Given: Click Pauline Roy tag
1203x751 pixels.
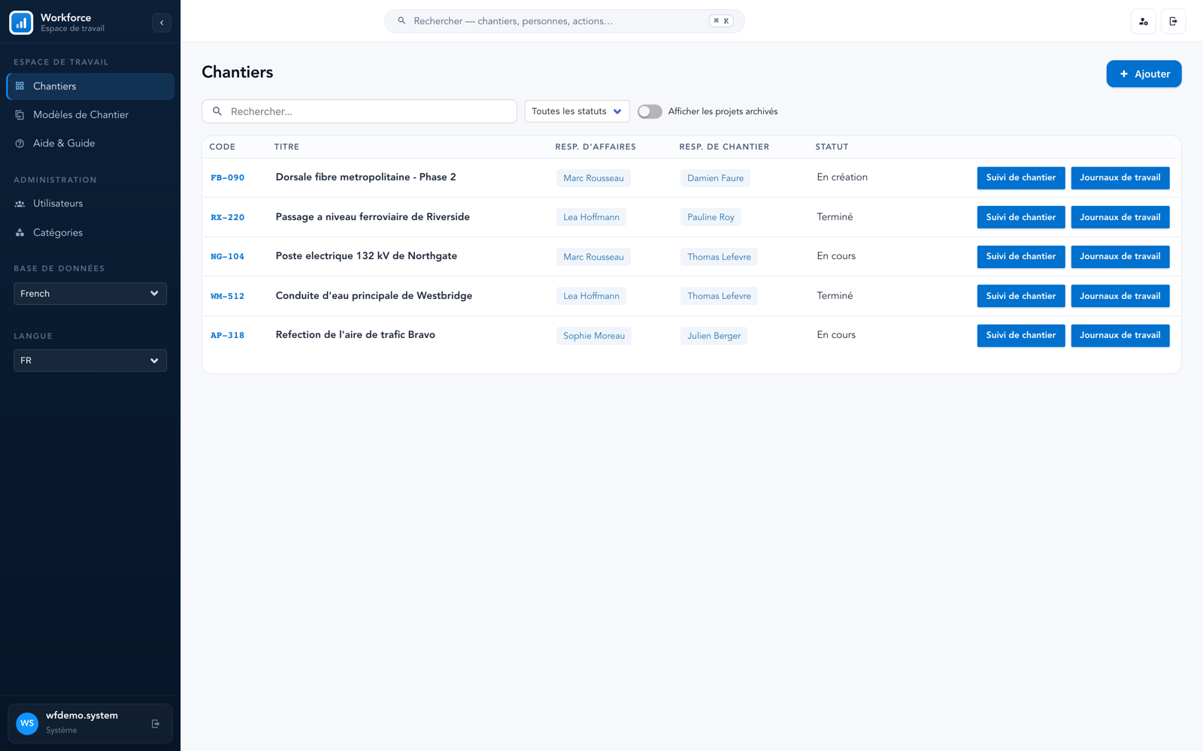Looking at the screenshot, I should [x=711, y=217].
